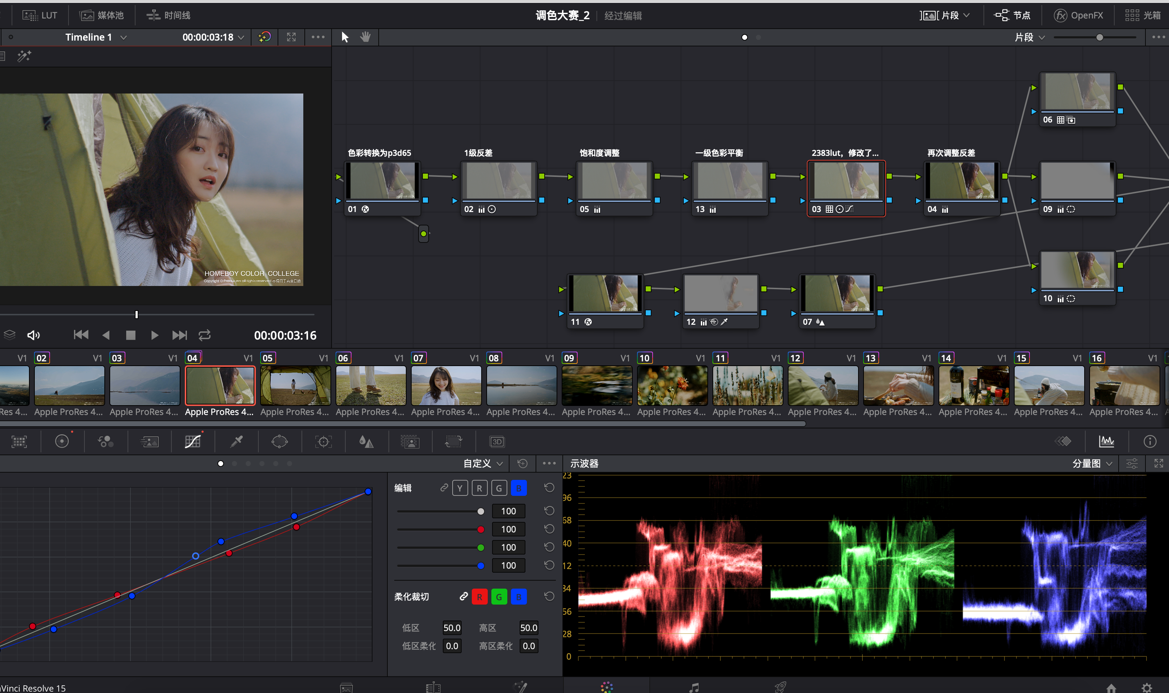1169x693 pixels.
Task: Toggle the blue channel edit button
Action: 518,489
